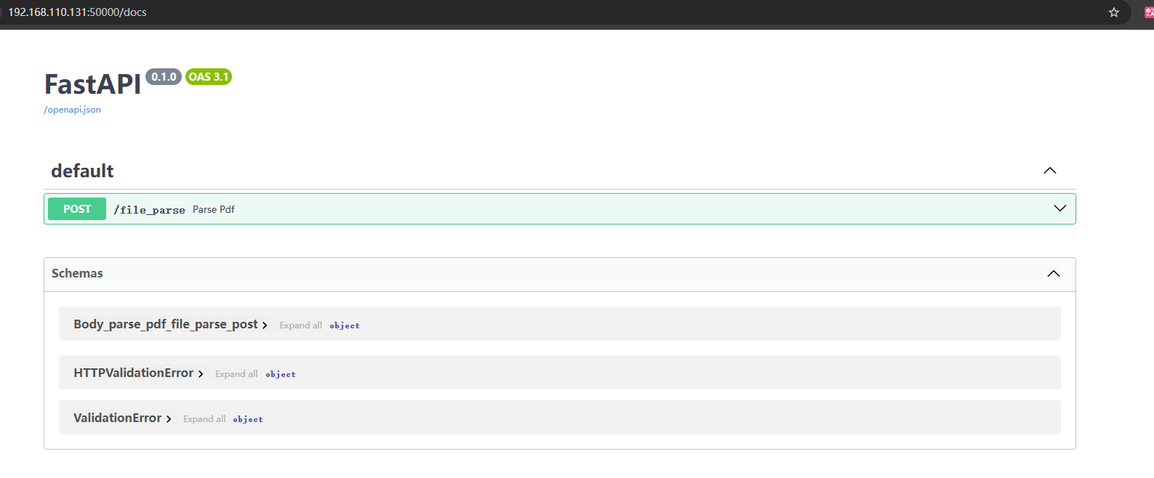This screenshot has height=478, width=1154.
Task: Click the default section heading
Action: point(82,171)
